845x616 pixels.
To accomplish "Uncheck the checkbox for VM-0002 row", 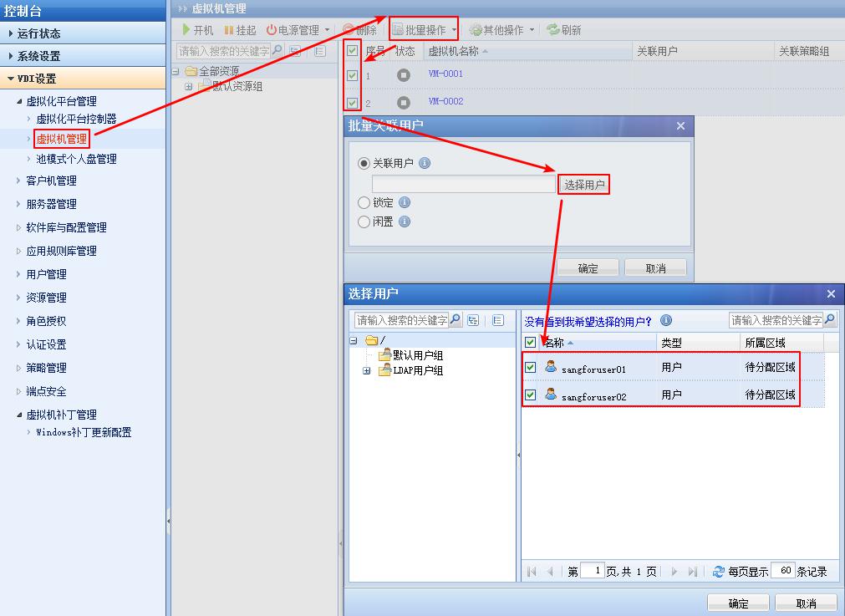I will coord(353,103).
